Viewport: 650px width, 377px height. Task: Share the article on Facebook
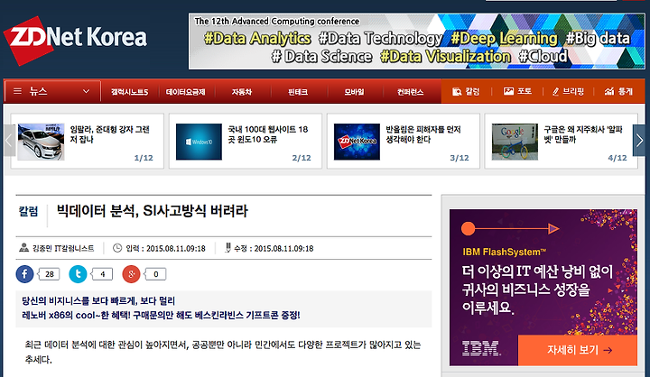24,274
